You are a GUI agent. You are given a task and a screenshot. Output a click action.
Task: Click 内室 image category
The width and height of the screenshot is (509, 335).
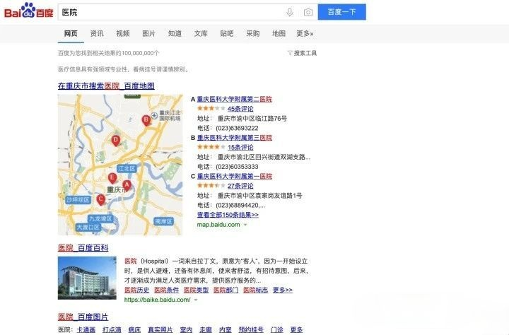[x=225, y=330]
